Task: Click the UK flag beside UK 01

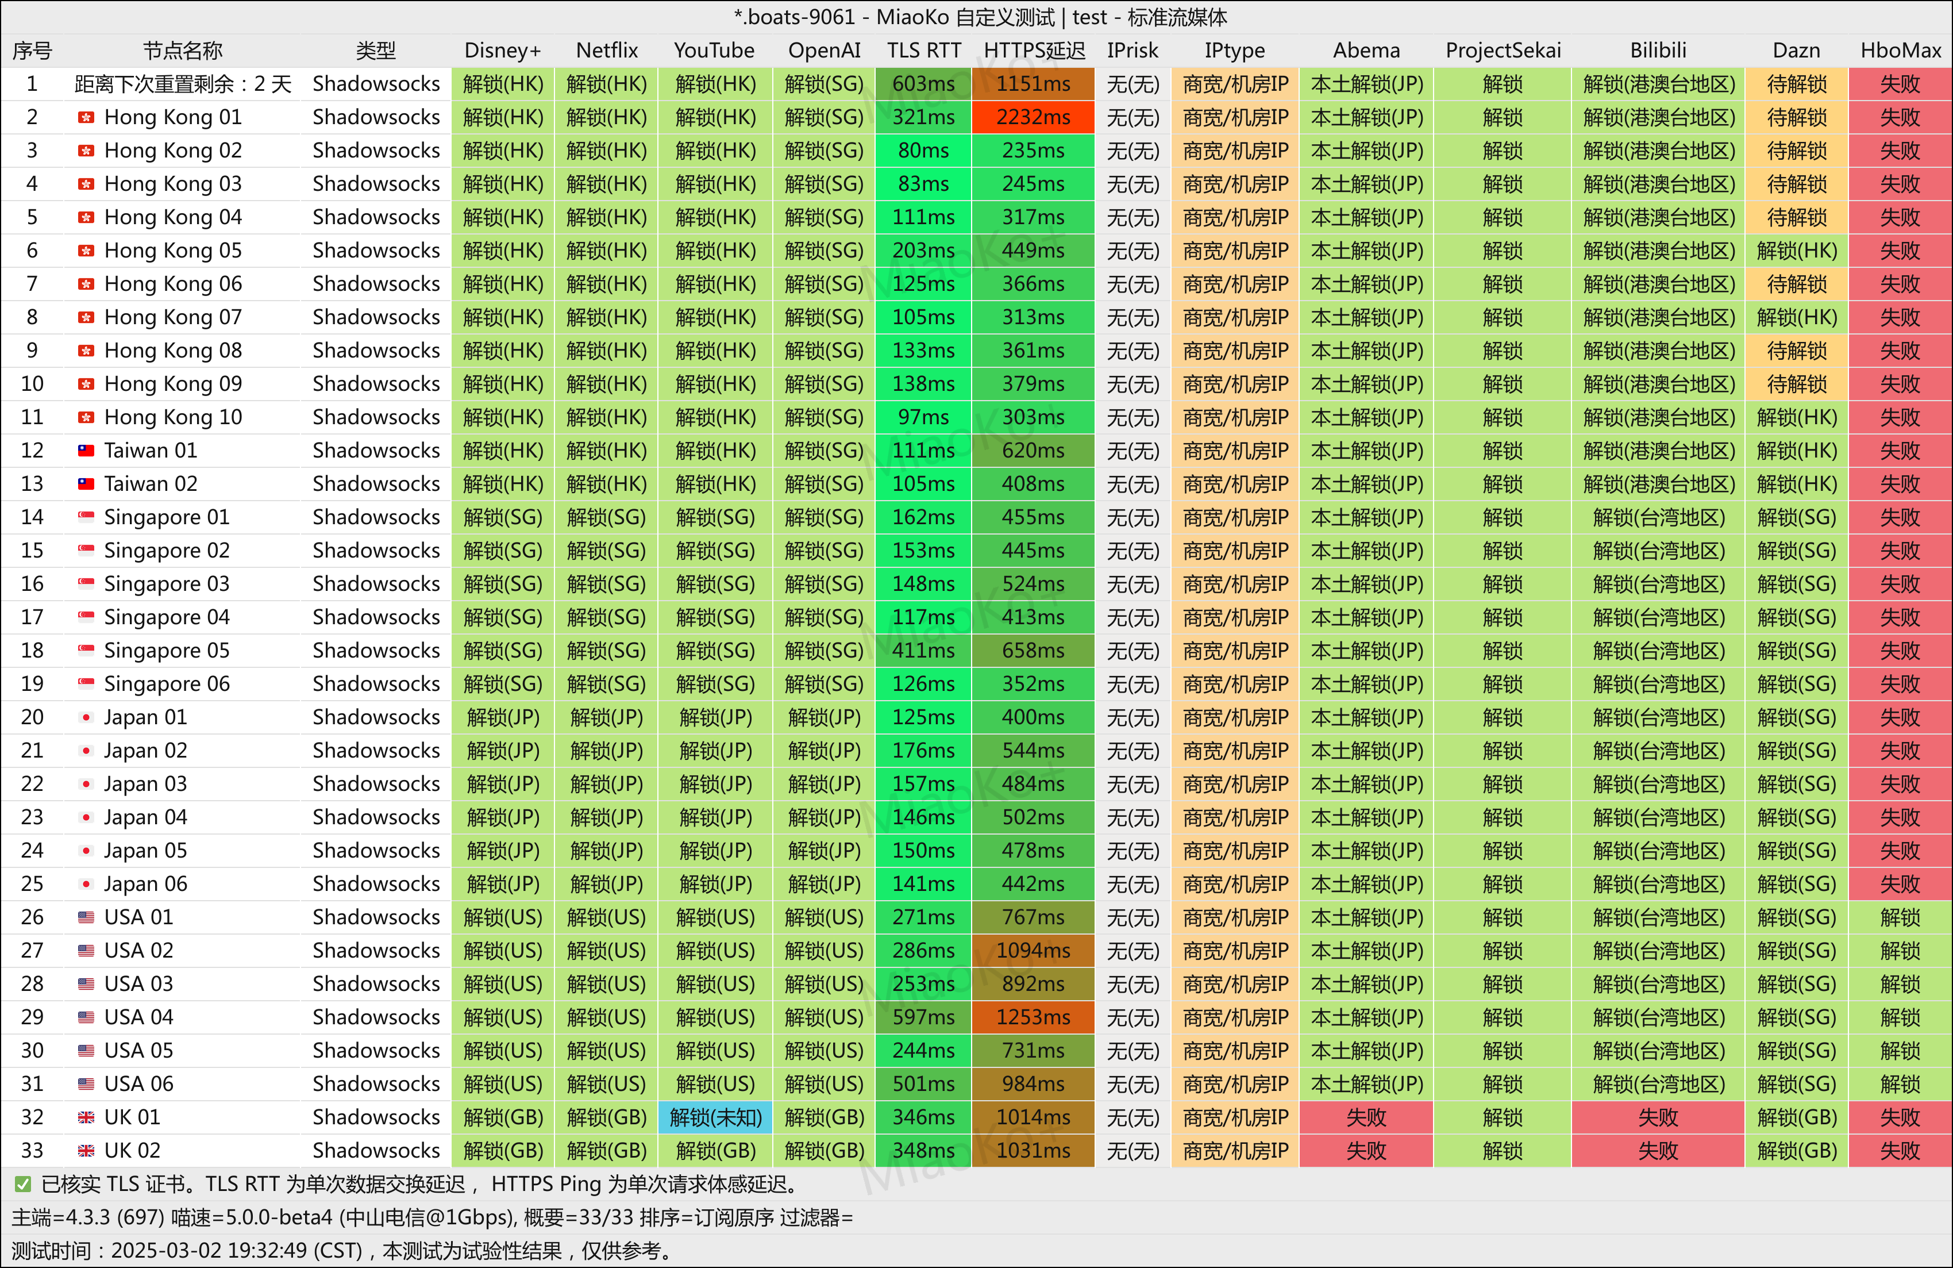Action: [86, 1117]
